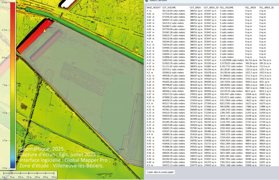Click the FILL_VOLUME column header
The height and width of the screenshot is (180, 279).
tap(227, 7)
